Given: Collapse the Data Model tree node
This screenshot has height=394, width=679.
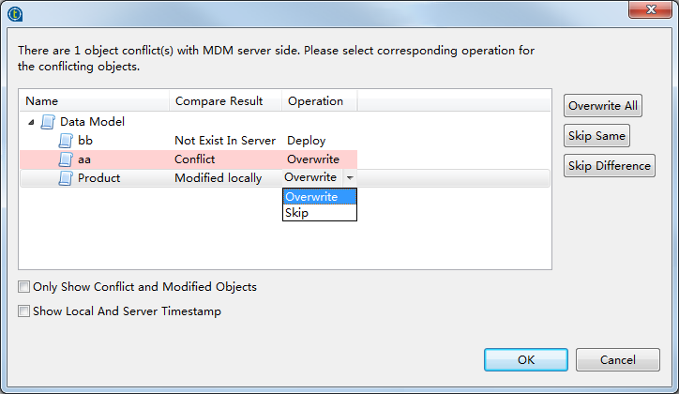Looking at the screenshot, I should tap(32, 122).
